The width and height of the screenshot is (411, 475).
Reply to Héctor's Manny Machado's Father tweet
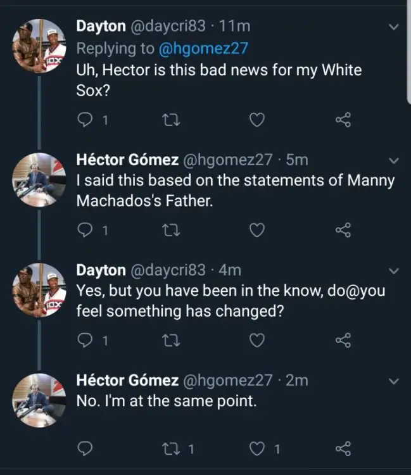85,231
